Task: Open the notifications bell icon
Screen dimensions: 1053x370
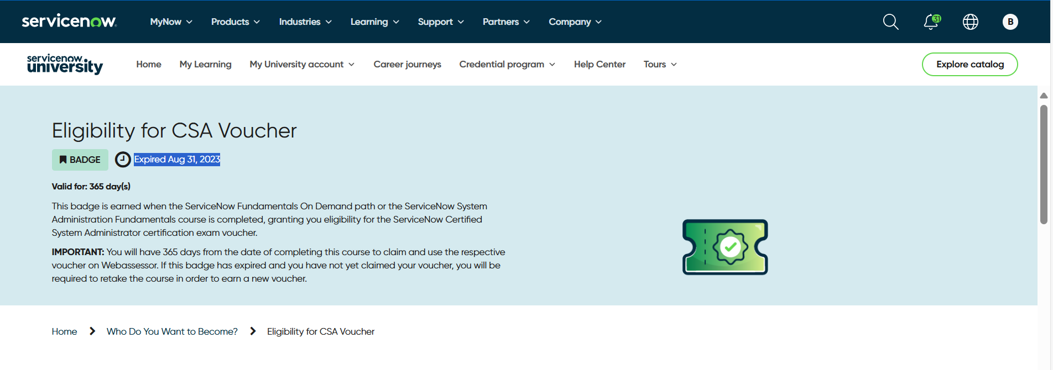Action: pos(932,22)
